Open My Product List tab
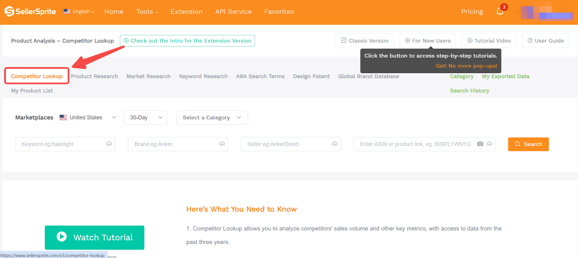578x258 pixels. 32,91
